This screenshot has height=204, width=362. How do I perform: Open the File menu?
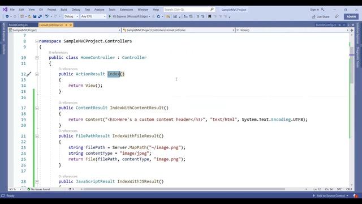pyautogui.click(x=12, y=10)
